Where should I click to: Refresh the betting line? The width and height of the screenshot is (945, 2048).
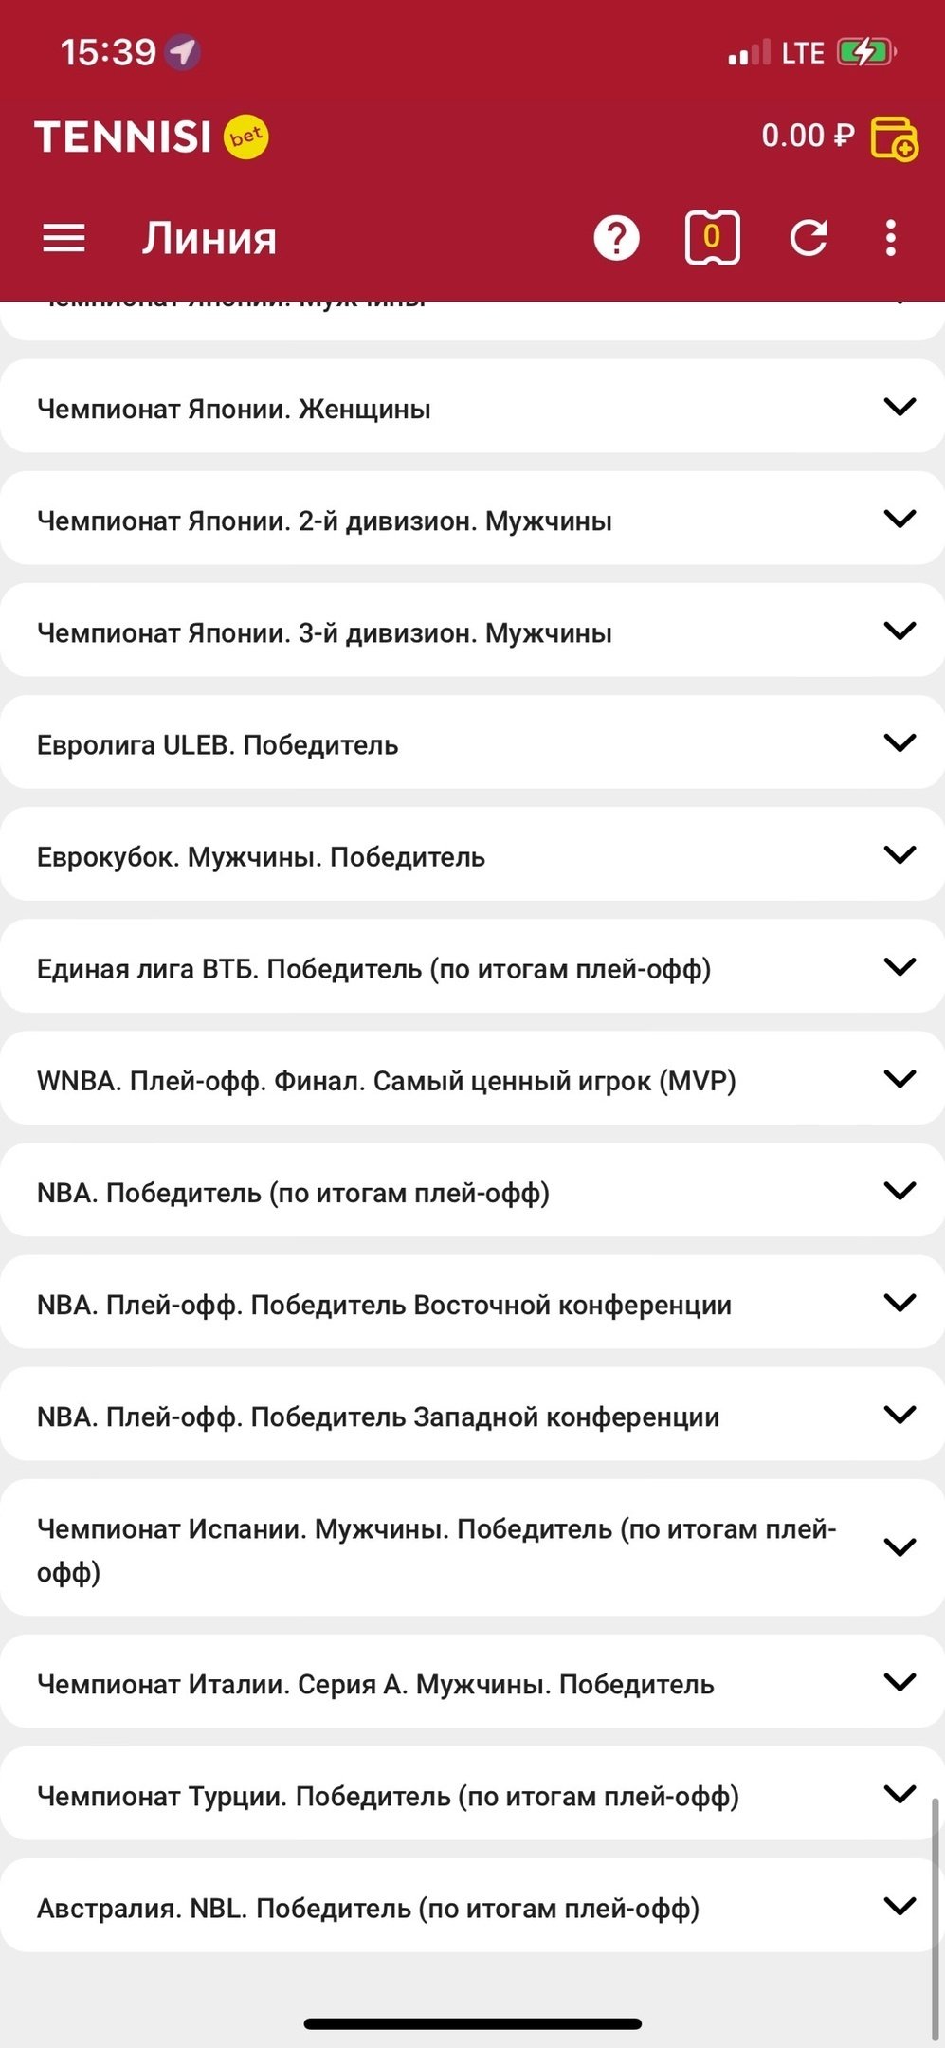(809, 238)
